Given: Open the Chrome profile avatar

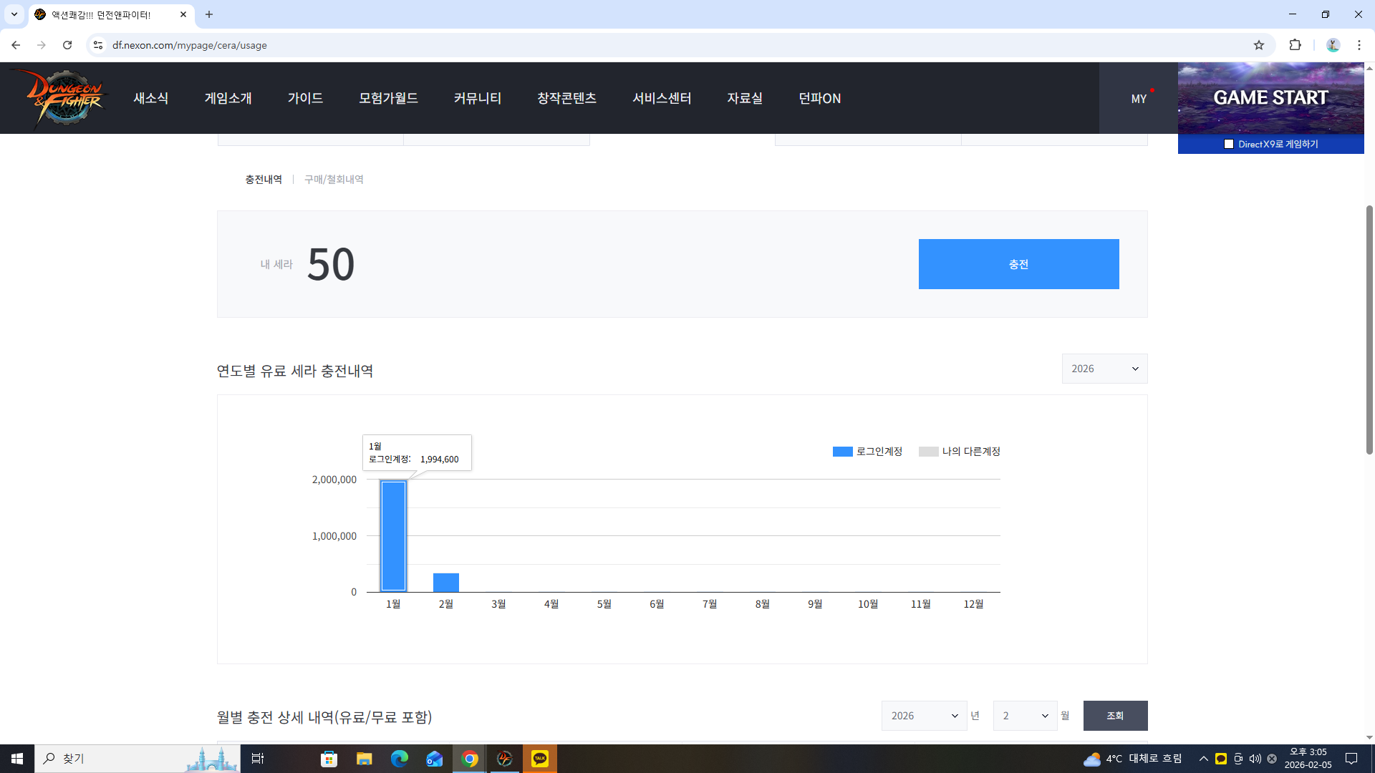Looking at the screenshot, I should 1333,45.
